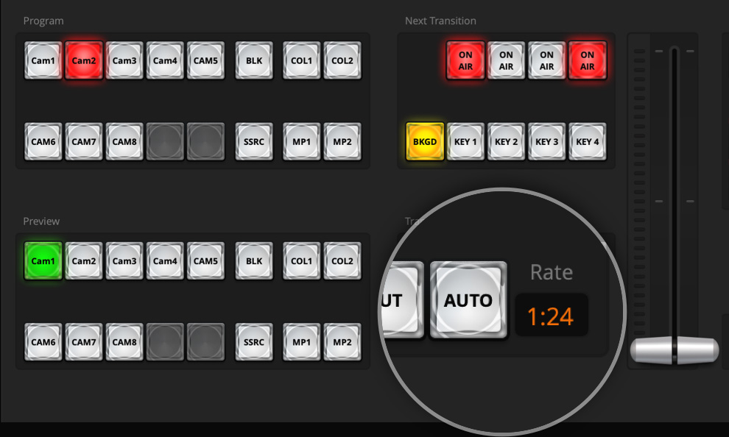
Task: Select CAM7 on the Preview bus
Action: coord(84,342)
